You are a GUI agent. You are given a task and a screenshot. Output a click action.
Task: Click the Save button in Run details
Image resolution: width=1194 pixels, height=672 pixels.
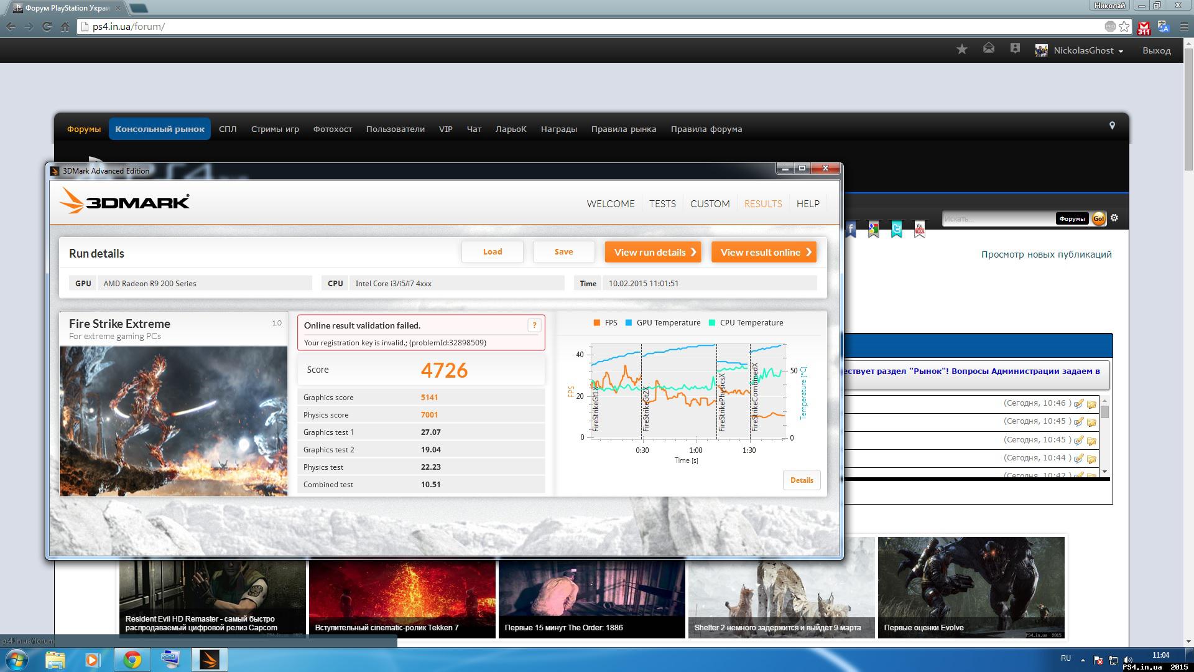point(563,252)
